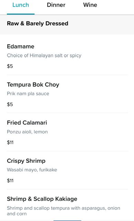
Task: Open the Dinner menu tab
Action: (x=56, y=5)
